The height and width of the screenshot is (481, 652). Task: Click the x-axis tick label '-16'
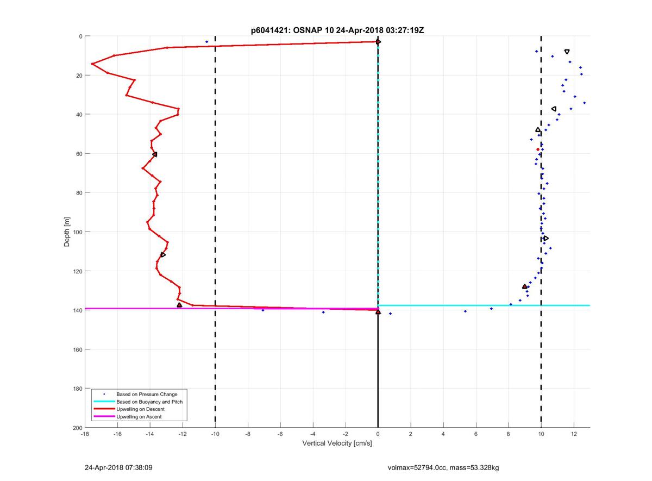[x=117, y=434]
